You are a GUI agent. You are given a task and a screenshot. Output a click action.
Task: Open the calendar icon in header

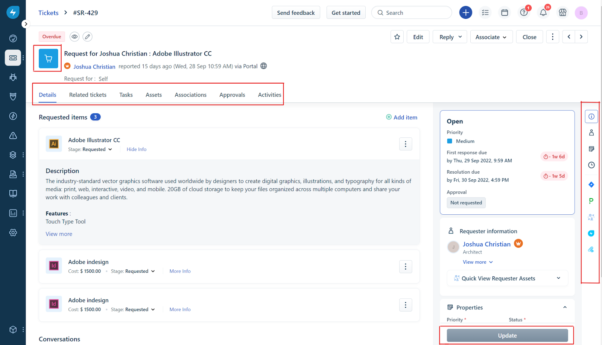tap(505, 12)
